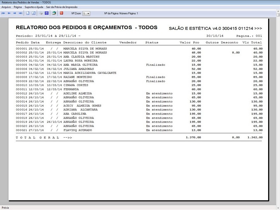The width and height of the screenshot is (280, 210).
Task: Export report to Word icon
Action: (x=46, y=13)
